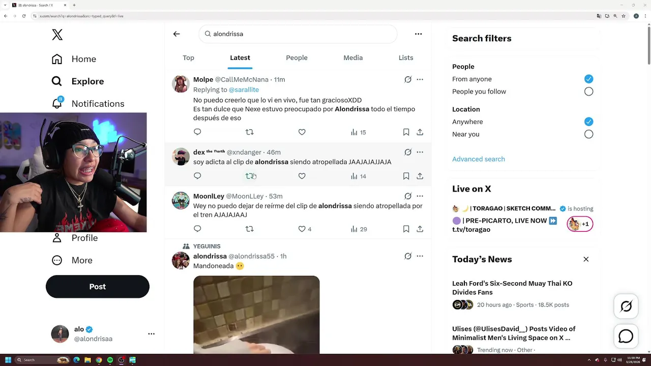Close the Today's News panel
The image size is (651, 366).
[586, 259]
